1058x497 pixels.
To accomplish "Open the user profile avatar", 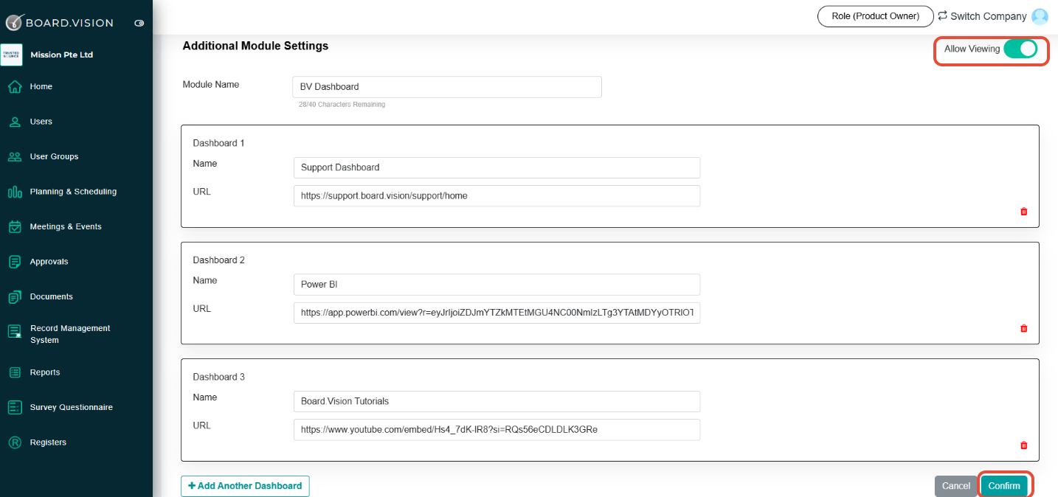I will click(1040, 16).
